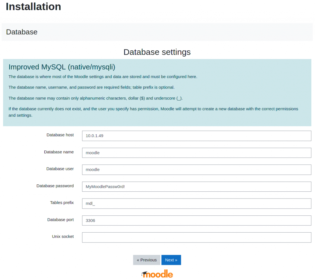Click the "Database user" label

click(60, 169)
